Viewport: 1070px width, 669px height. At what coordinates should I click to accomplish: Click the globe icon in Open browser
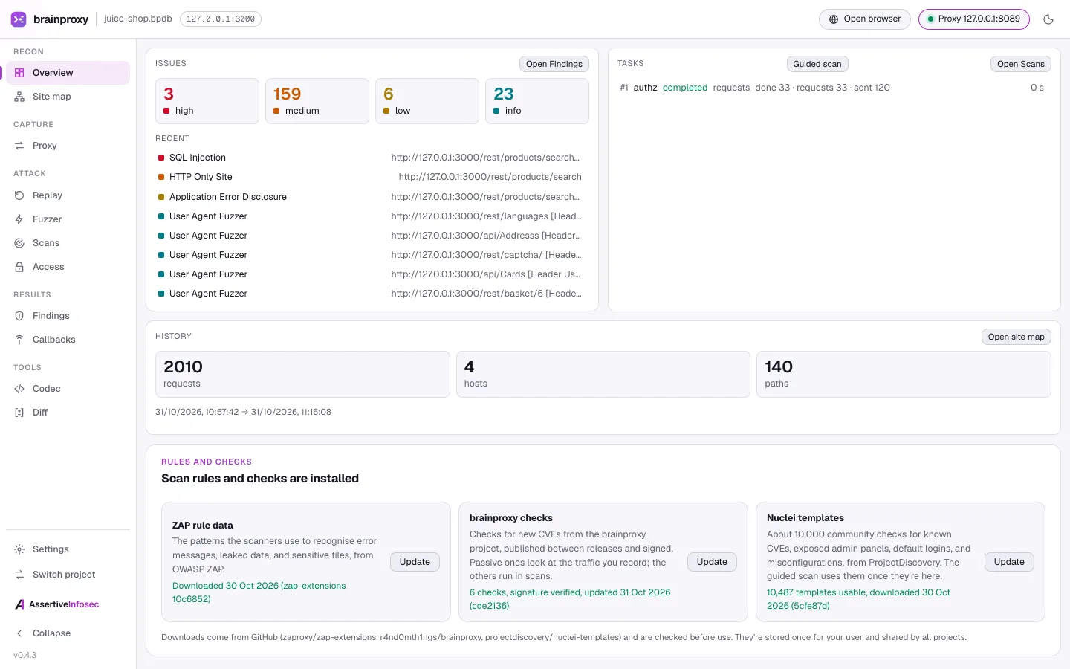tap(834, 19)
